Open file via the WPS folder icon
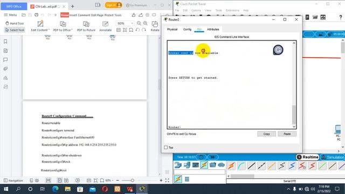The height and width of the screenshot is (194, 345). click(x=24, y=15)
